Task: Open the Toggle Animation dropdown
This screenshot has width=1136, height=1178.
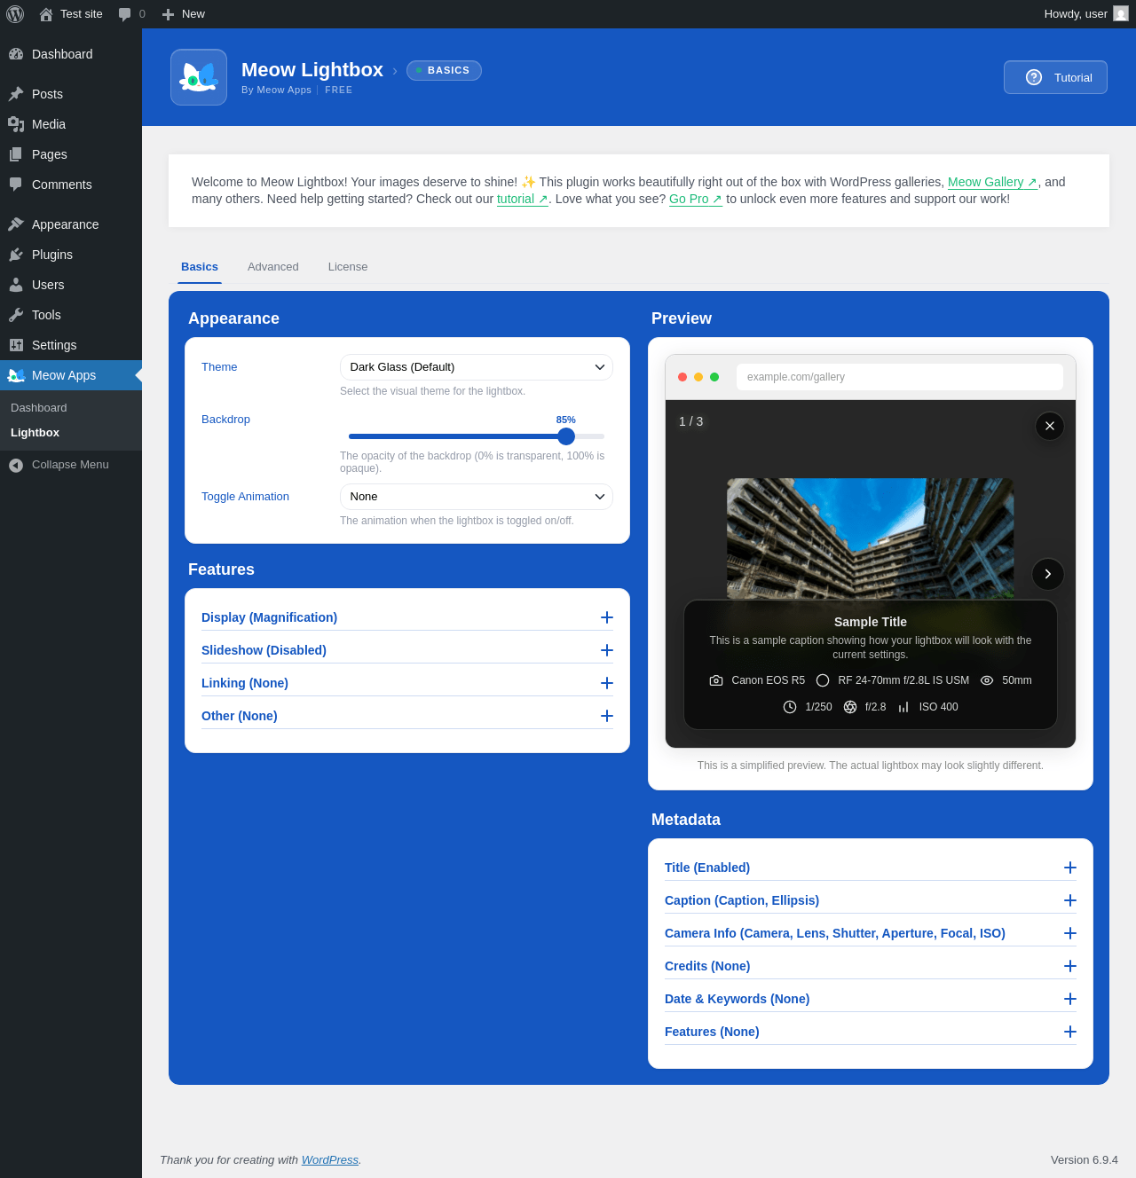Action: (x=477, y=497)
